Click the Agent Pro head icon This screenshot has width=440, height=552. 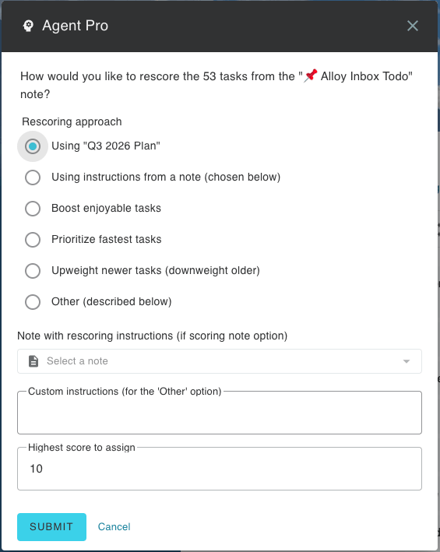[28, 26]
